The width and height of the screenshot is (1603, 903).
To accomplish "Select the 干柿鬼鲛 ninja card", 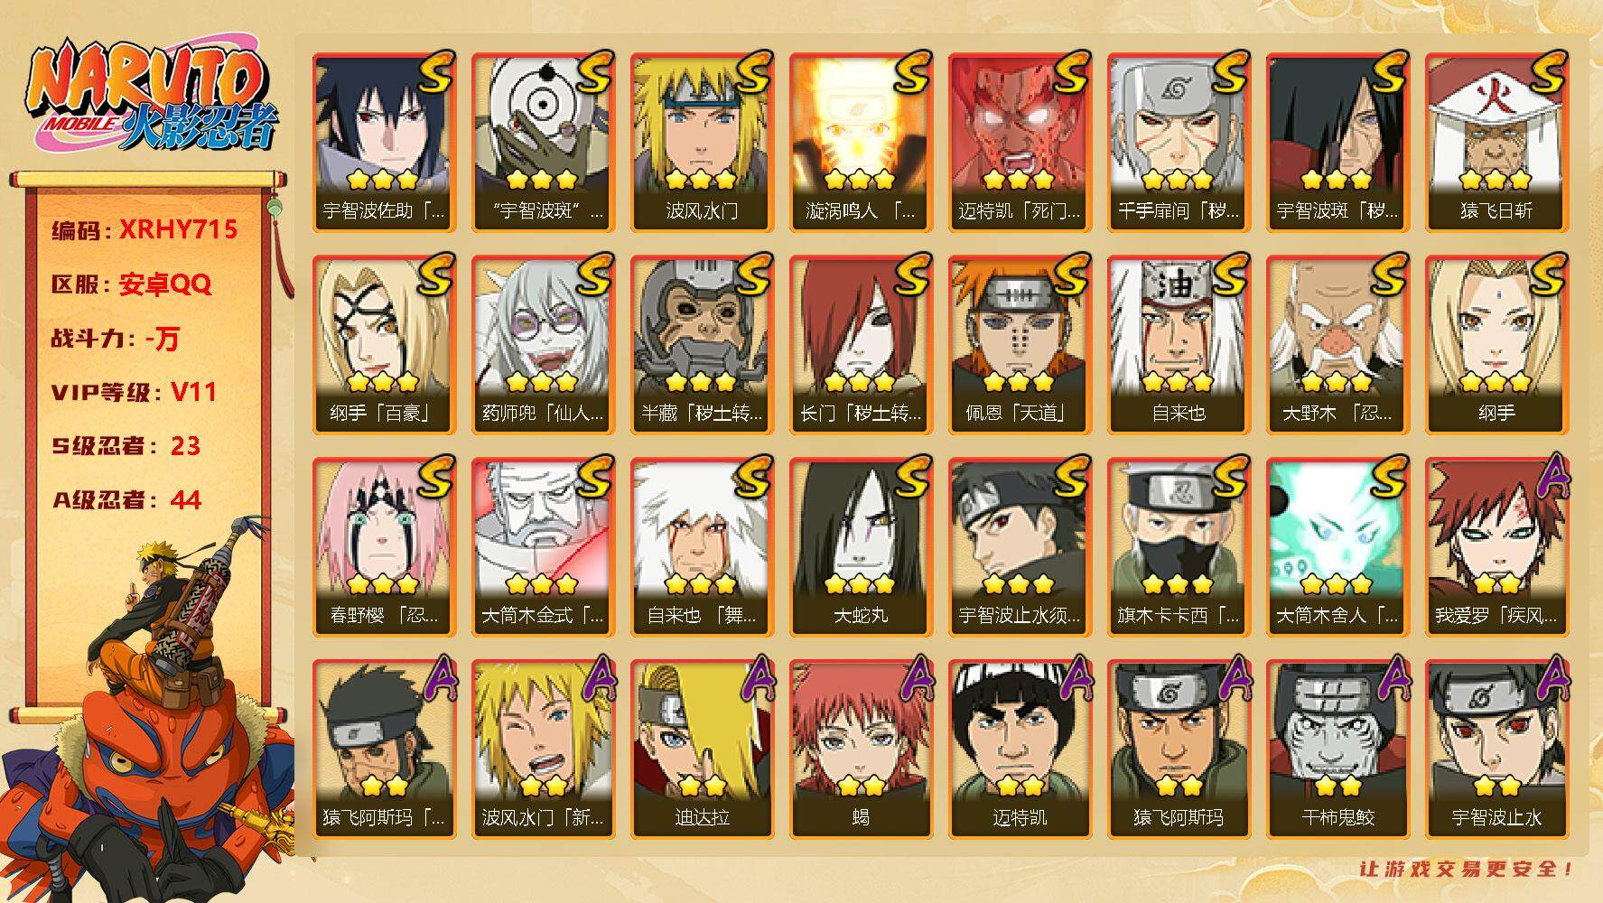I will [1337, 749].
